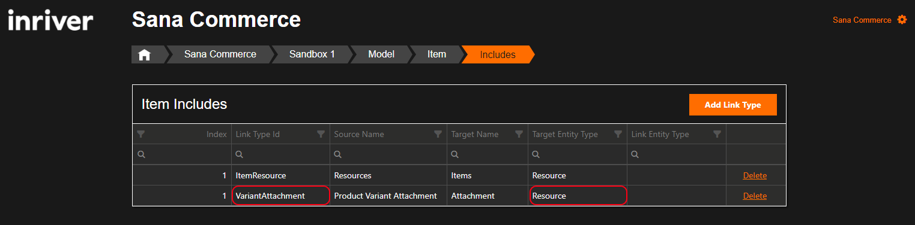This screenshot has height=225, width=915.
Task: Sort by the Link Entity Type header
Action: 660,134
